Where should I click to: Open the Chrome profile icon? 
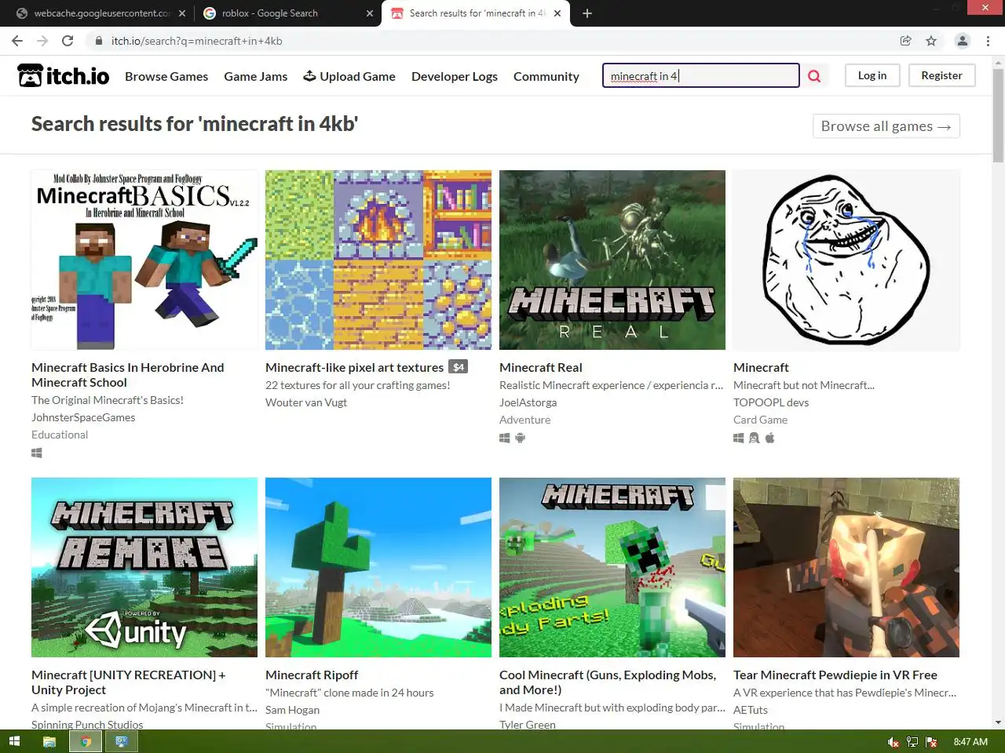pos(962,41)
